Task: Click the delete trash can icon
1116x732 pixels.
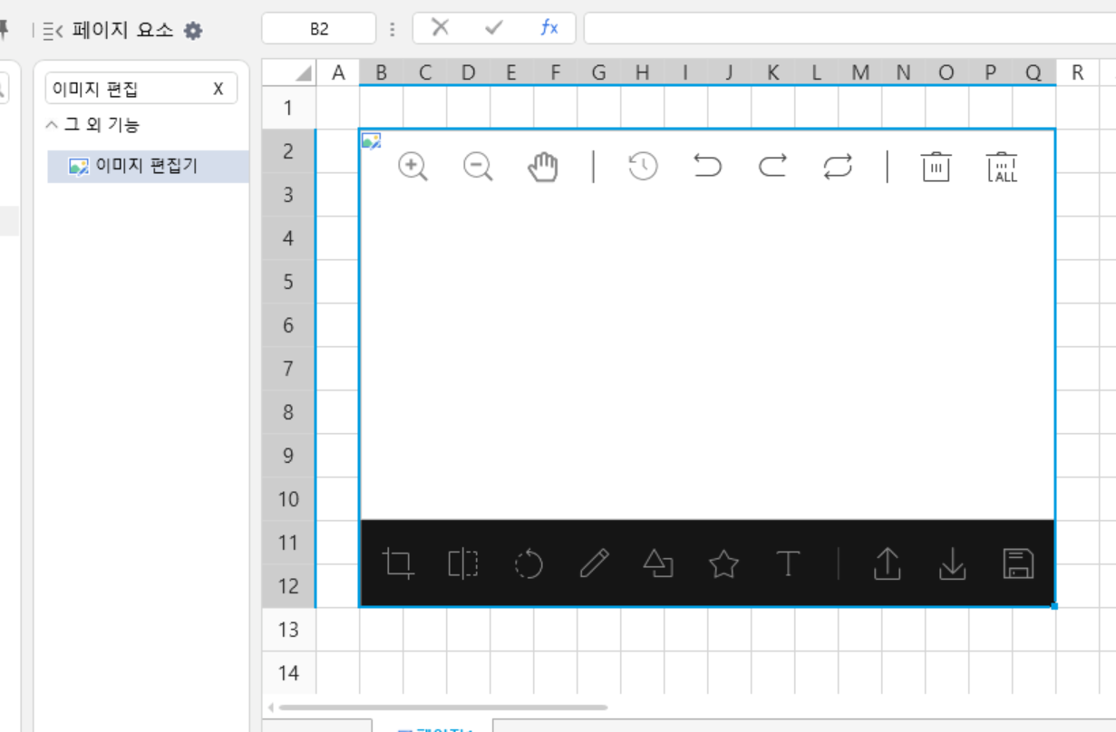Action: coord(936,167)
